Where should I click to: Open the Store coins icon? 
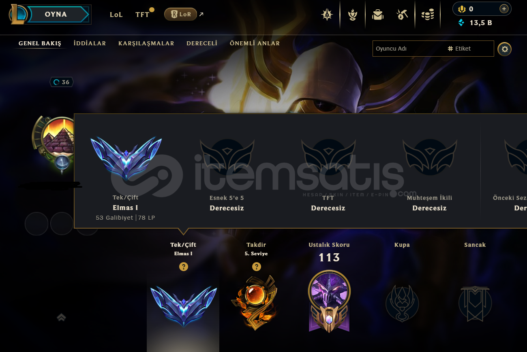[x=427, y=15]
